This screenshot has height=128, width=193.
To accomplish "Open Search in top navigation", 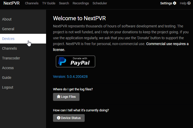I will (x=64, y=3).
